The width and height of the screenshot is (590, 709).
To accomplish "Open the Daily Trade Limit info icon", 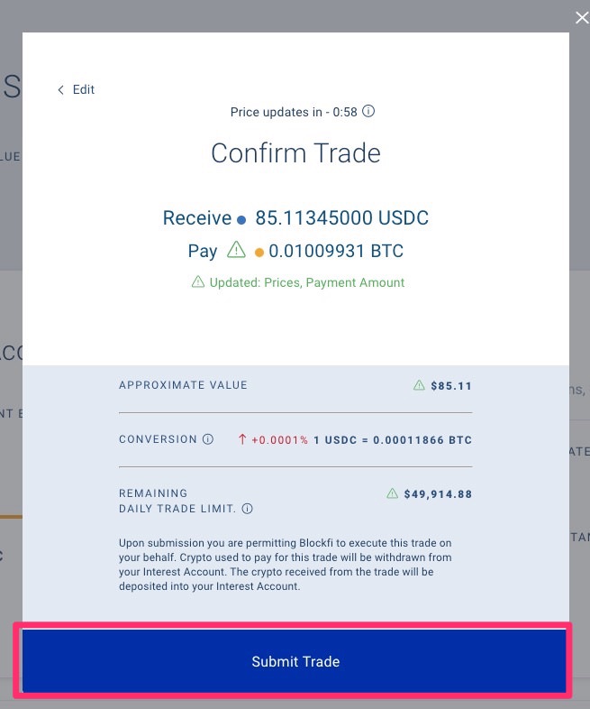I will (x=248, y=509).
